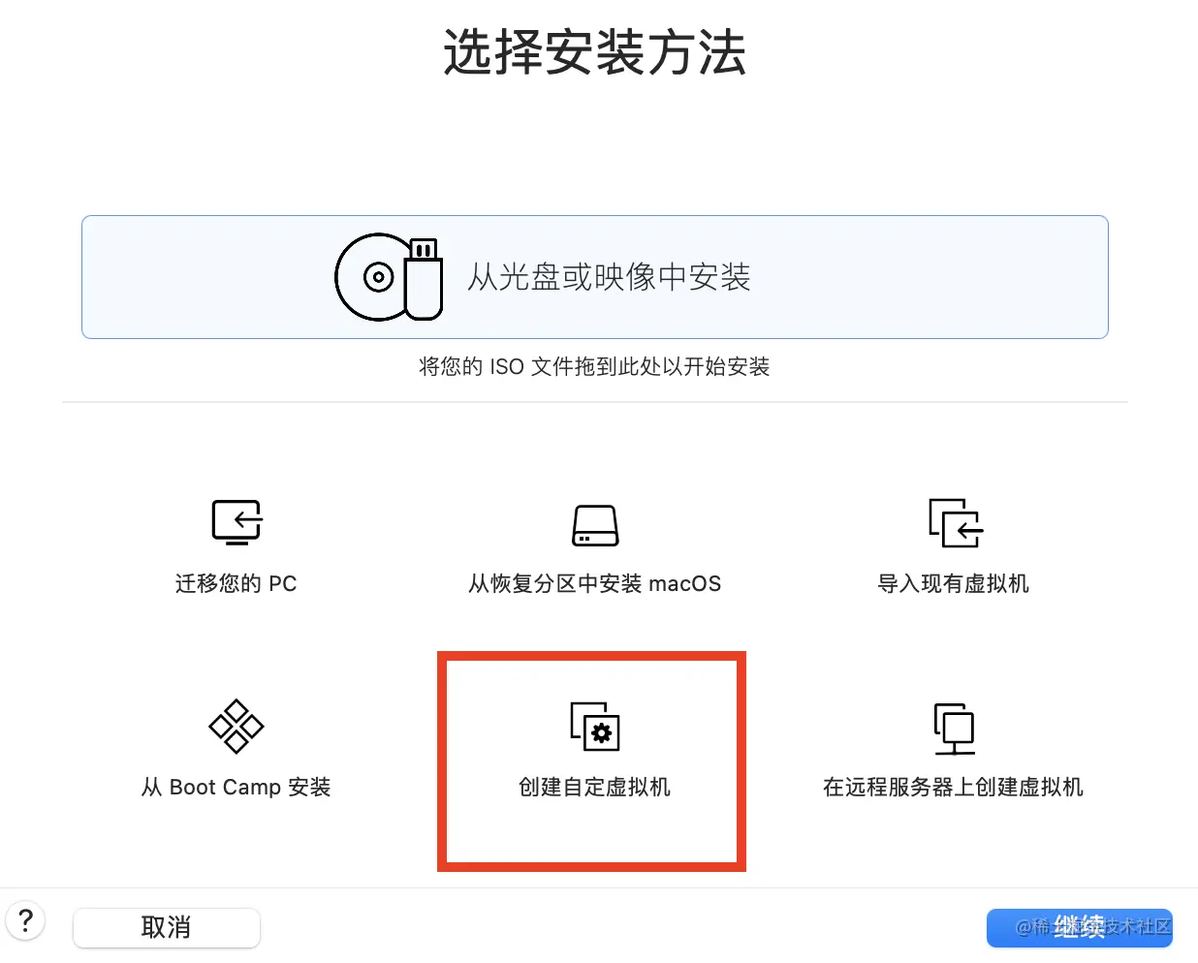Choose the 迁移您的 PC label
1198x963 pixels.
(x=236, y=583)
